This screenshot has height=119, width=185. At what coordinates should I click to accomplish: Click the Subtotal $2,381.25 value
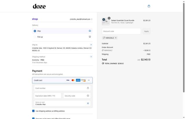147,43
